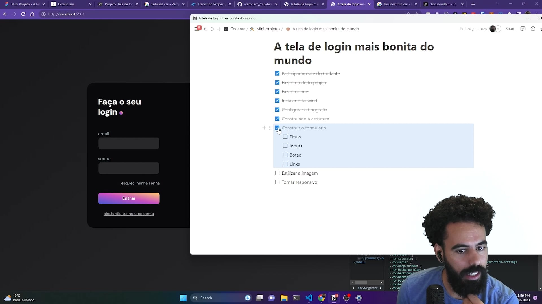This screenshot has width=542, height=304.
Task: Check Estilizar a imagem item
Action: (x=277, y=173)
